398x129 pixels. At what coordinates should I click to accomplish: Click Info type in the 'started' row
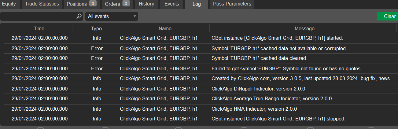[97, 38]
